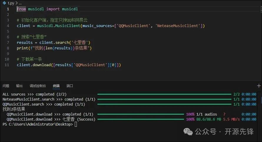Click the 'from' keyword on line 1
The height and width of the screenshot is (142, 262).
coord(21,9)
